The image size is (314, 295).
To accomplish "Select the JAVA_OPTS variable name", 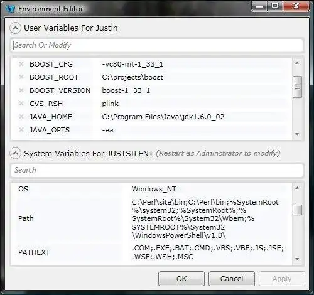I will coord(50,130).
